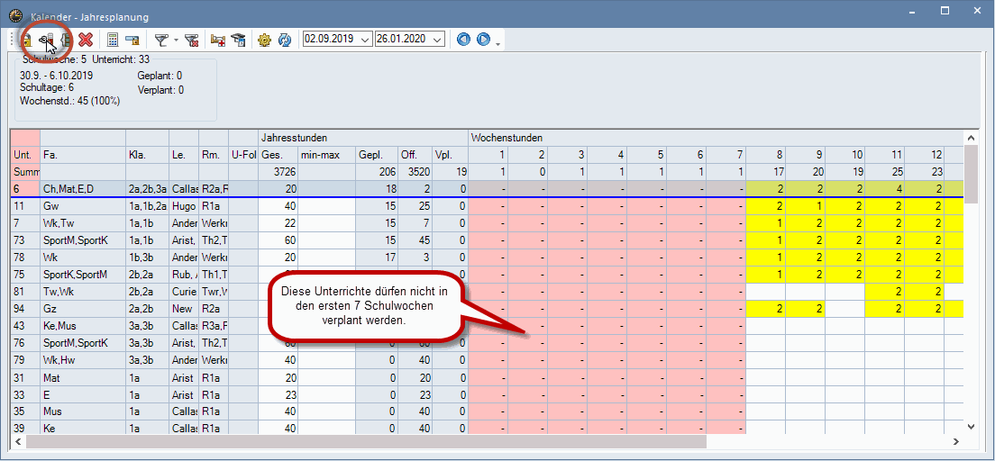Click the graduation cap icon
Viewport: 995px width, 461px height.
(238, 40)
